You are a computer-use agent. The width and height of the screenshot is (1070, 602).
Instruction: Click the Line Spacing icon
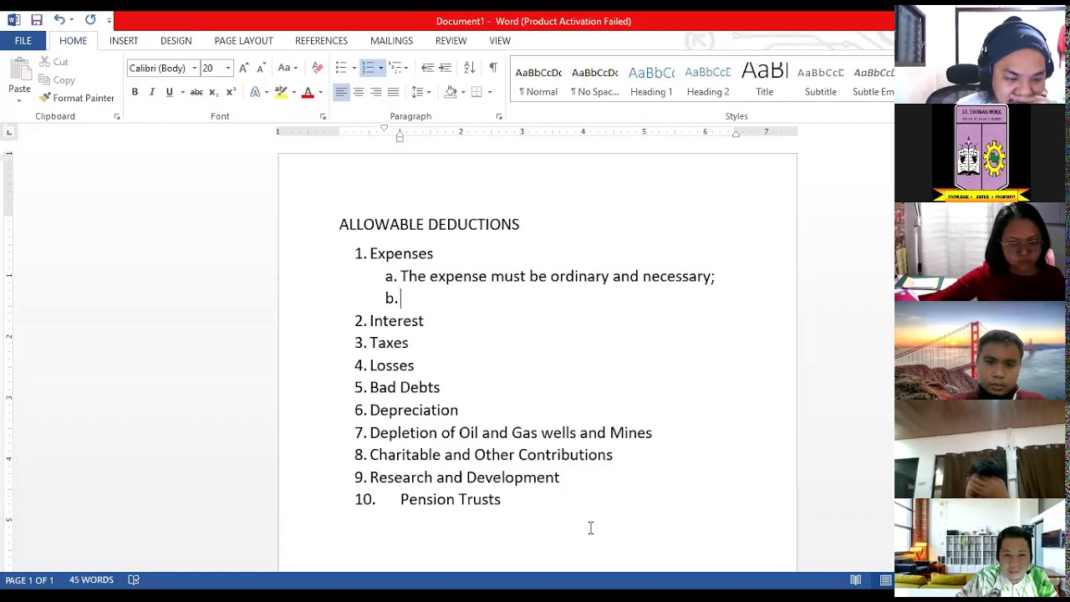click(418, 92)
